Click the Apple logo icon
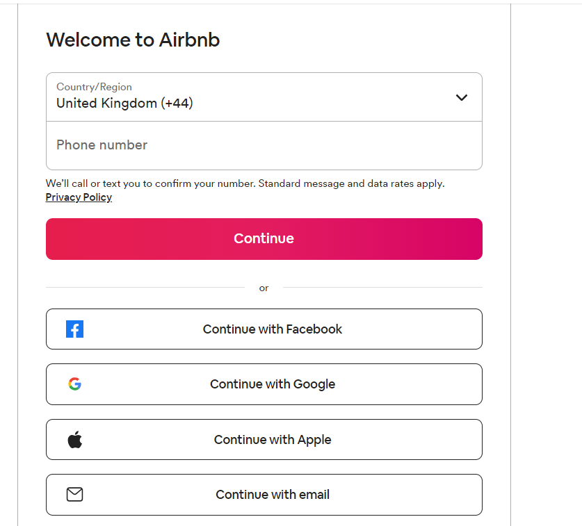 [x=74, y=439]
